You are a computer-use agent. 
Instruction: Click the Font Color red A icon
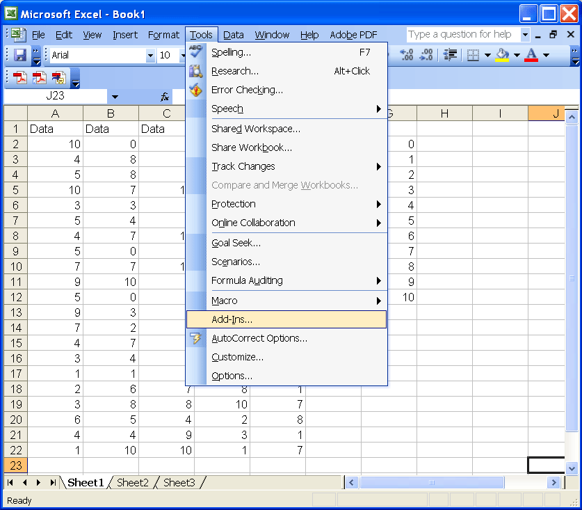531,55
